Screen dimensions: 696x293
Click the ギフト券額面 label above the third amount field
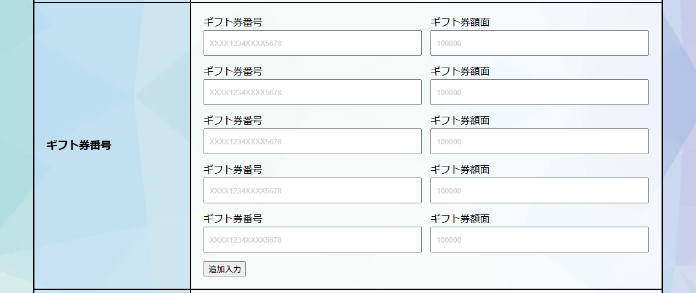coord(460,120)
